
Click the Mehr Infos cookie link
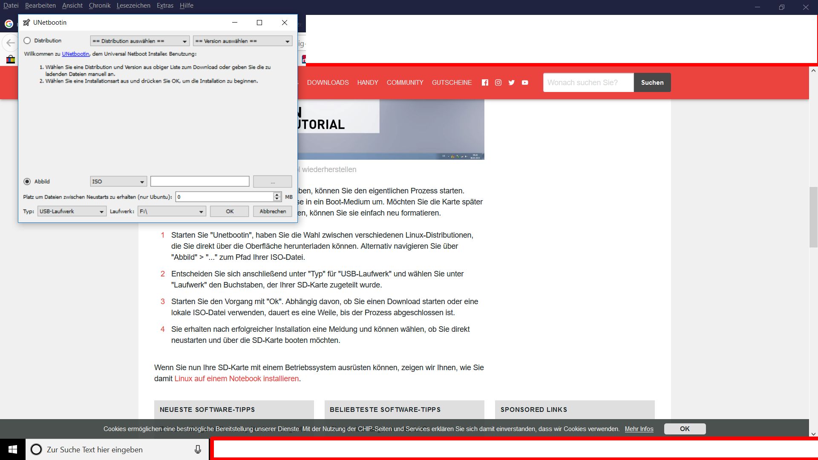point(639,429)
